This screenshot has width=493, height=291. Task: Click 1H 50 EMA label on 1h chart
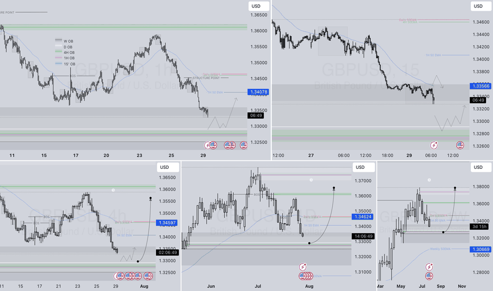215,93
